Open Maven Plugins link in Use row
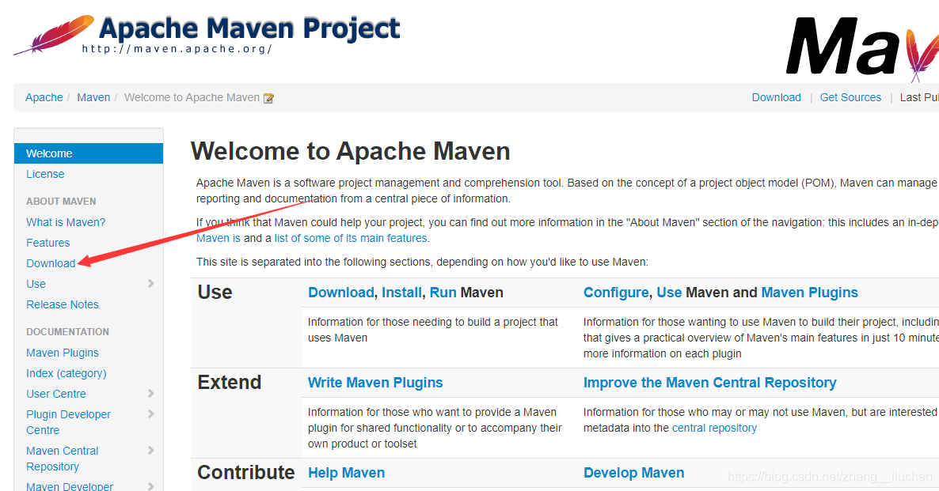 [x=810, y=293]
